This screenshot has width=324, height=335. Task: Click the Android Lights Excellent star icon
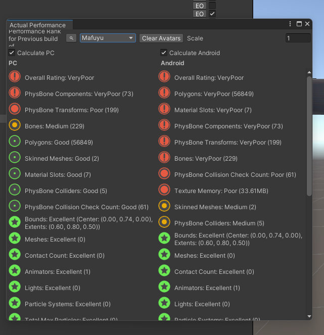[164, 303]
